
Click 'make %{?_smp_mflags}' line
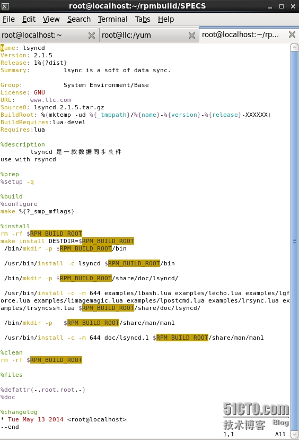tap(38, 211)
